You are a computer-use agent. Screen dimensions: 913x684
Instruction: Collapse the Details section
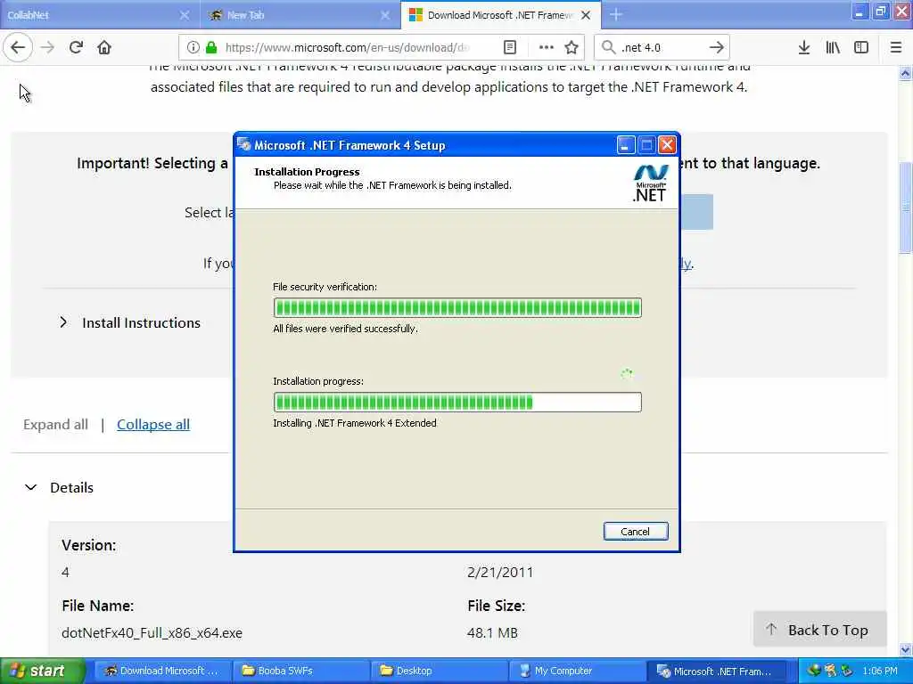tap(60, 487)
